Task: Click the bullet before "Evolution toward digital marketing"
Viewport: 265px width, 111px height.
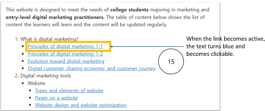Action: pos(23,62)
